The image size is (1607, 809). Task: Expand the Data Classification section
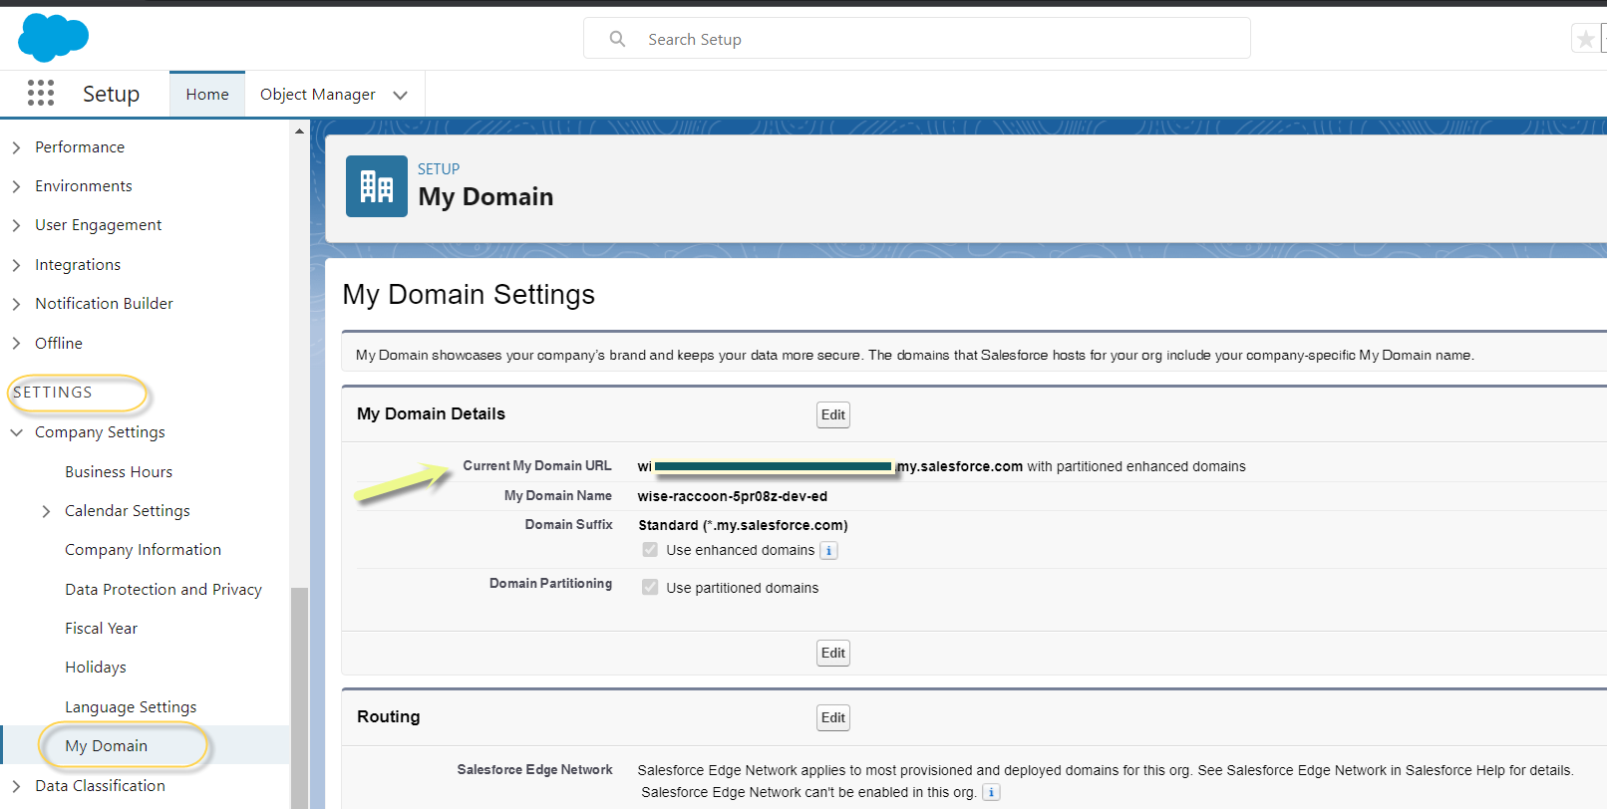point(16,786)
